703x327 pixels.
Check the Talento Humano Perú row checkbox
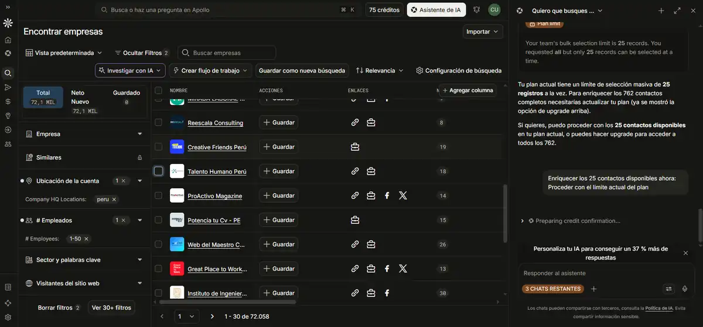click(158, 171)
